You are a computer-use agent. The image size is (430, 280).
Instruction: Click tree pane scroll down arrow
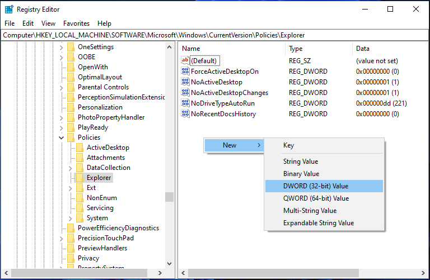tap(170, 264)
